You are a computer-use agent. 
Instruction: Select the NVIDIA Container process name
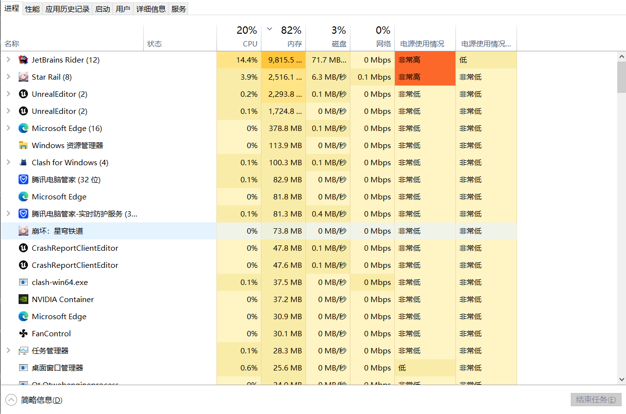coord(63,299)
